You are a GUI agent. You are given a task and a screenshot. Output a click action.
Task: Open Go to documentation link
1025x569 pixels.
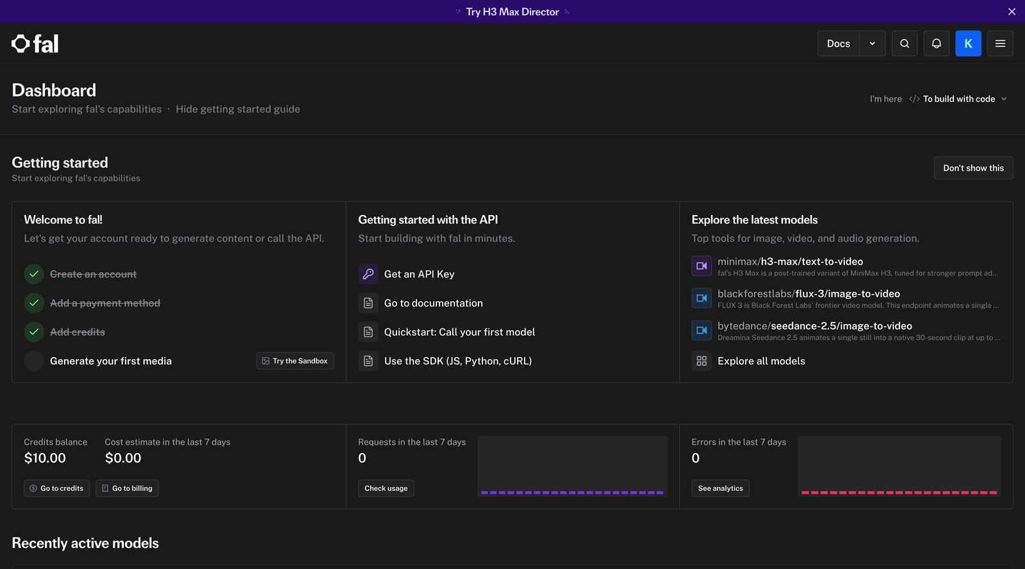(434, 303)
